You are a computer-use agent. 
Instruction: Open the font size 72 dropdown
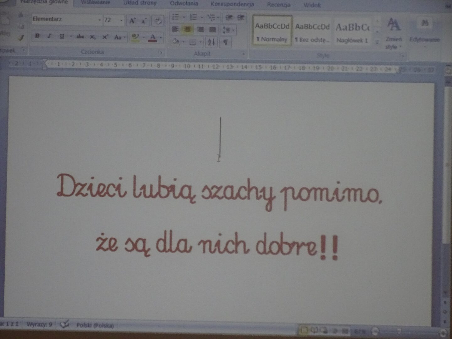[x=121, y=20]
